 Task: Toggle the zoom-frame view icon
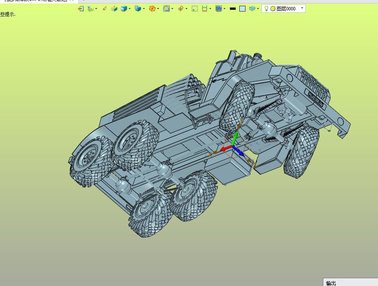[x=166, y=9]
